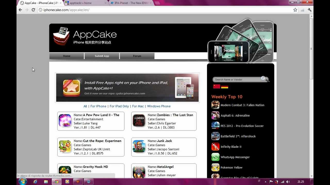
Task: Filter by All apps link
Action: (x=85, y=106)
